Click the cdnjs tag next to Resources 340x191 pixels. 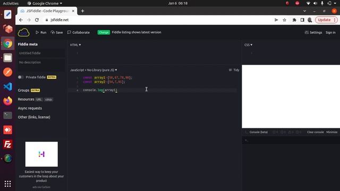click(x=48, y=100)
